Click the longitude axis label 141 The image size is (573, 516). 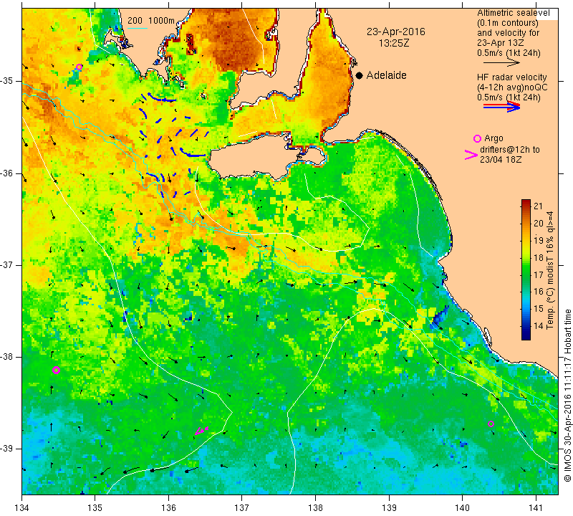[536, 507]
